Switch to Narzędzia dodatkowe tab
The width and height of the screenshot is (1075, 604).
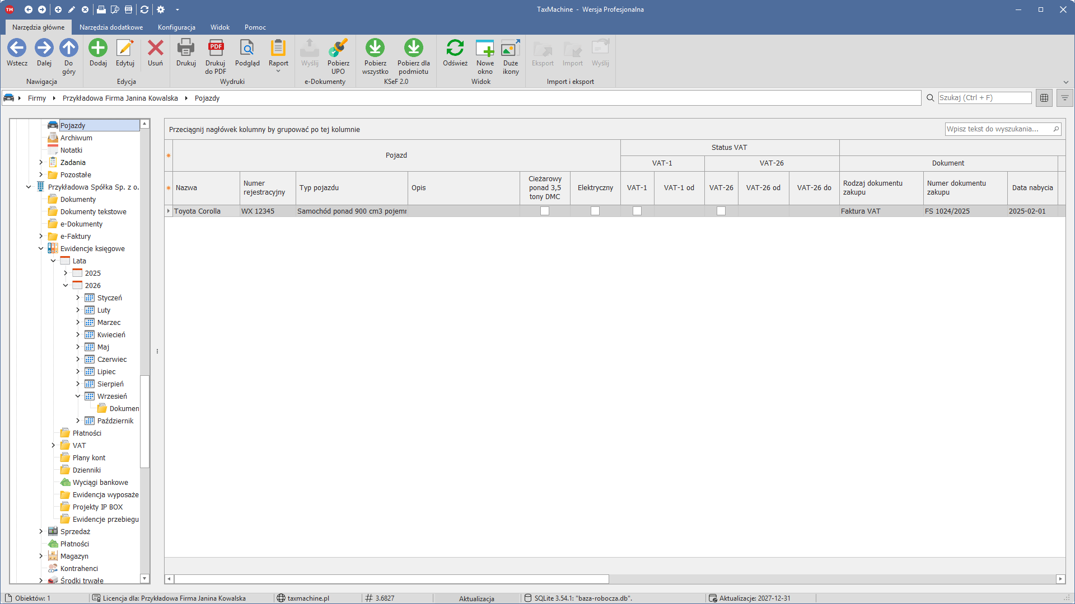(x=111, y=27)
